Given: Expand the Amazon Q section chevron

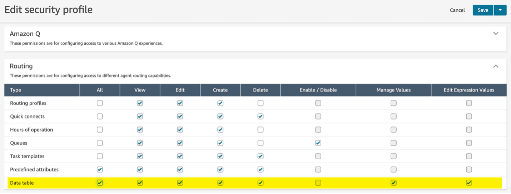Looking at the screenshot, I should (x=496, y=34).
